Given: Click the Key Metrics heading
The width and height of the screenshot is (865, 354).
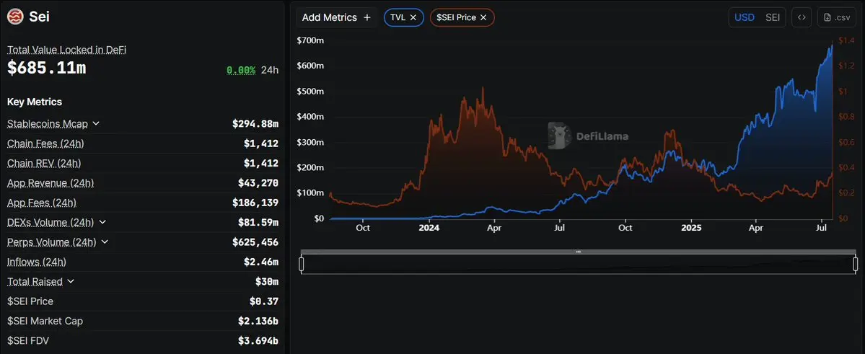Looking at the screenshot, I should coord(34,102).
